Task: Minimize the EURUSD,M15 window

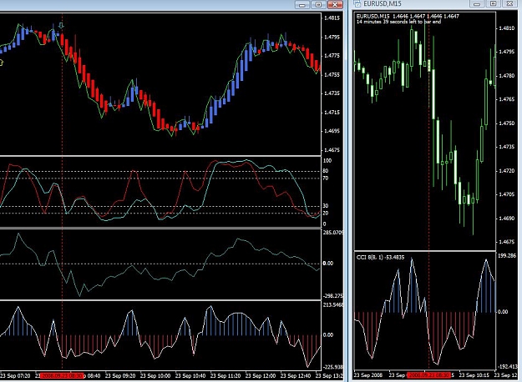Action: [x=477, y=3]
